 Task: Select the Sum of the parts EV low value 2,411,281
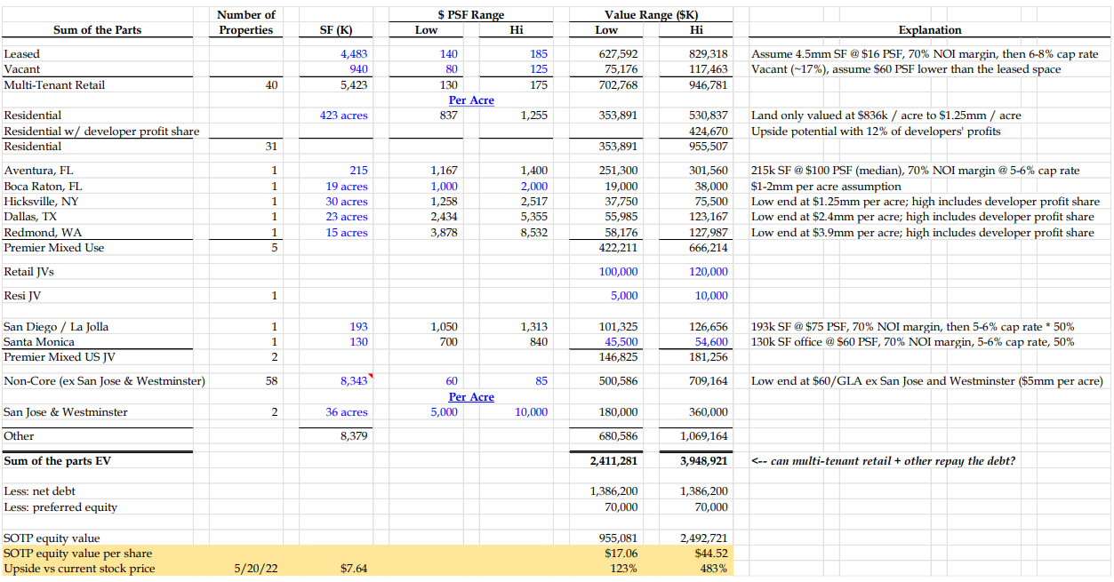pyautogui.click(x=613, y=461)
